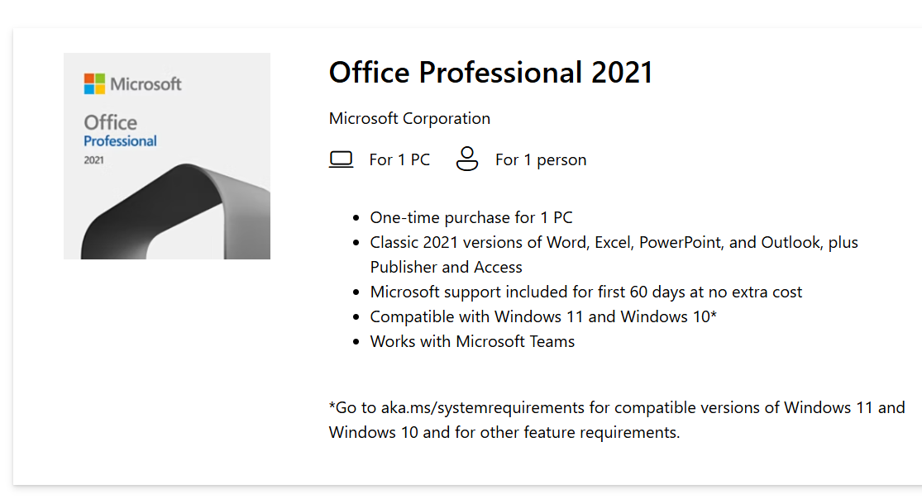Click the Office Professional 2021 title
Viewport: 922px width, 499px height.
[x=490, y=73]
